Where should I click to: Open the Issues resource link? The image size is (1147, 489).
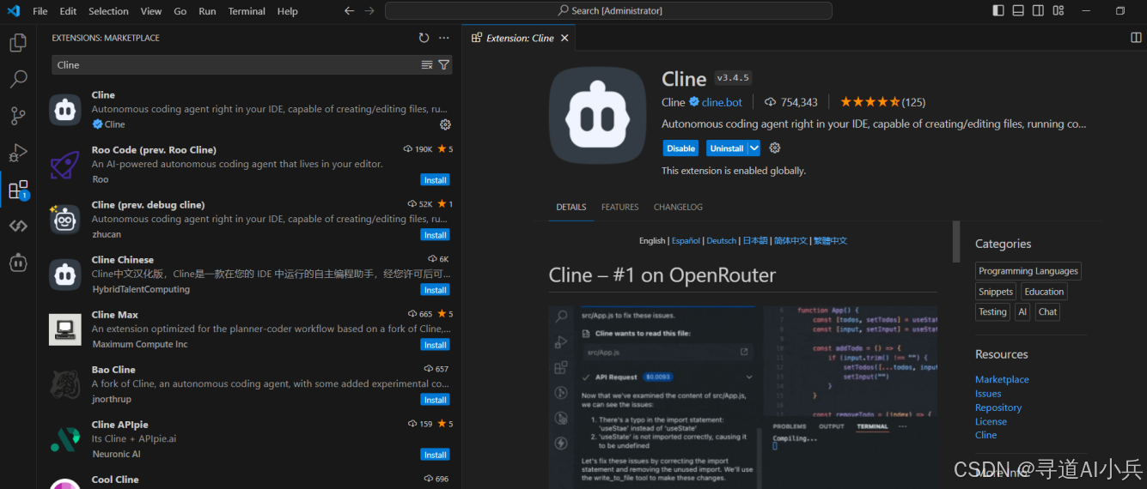(x=988, y=394)
